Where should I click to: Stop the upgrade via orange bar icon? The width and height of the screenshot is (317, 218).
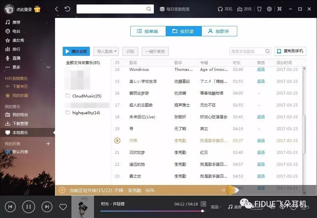point(62,190)
